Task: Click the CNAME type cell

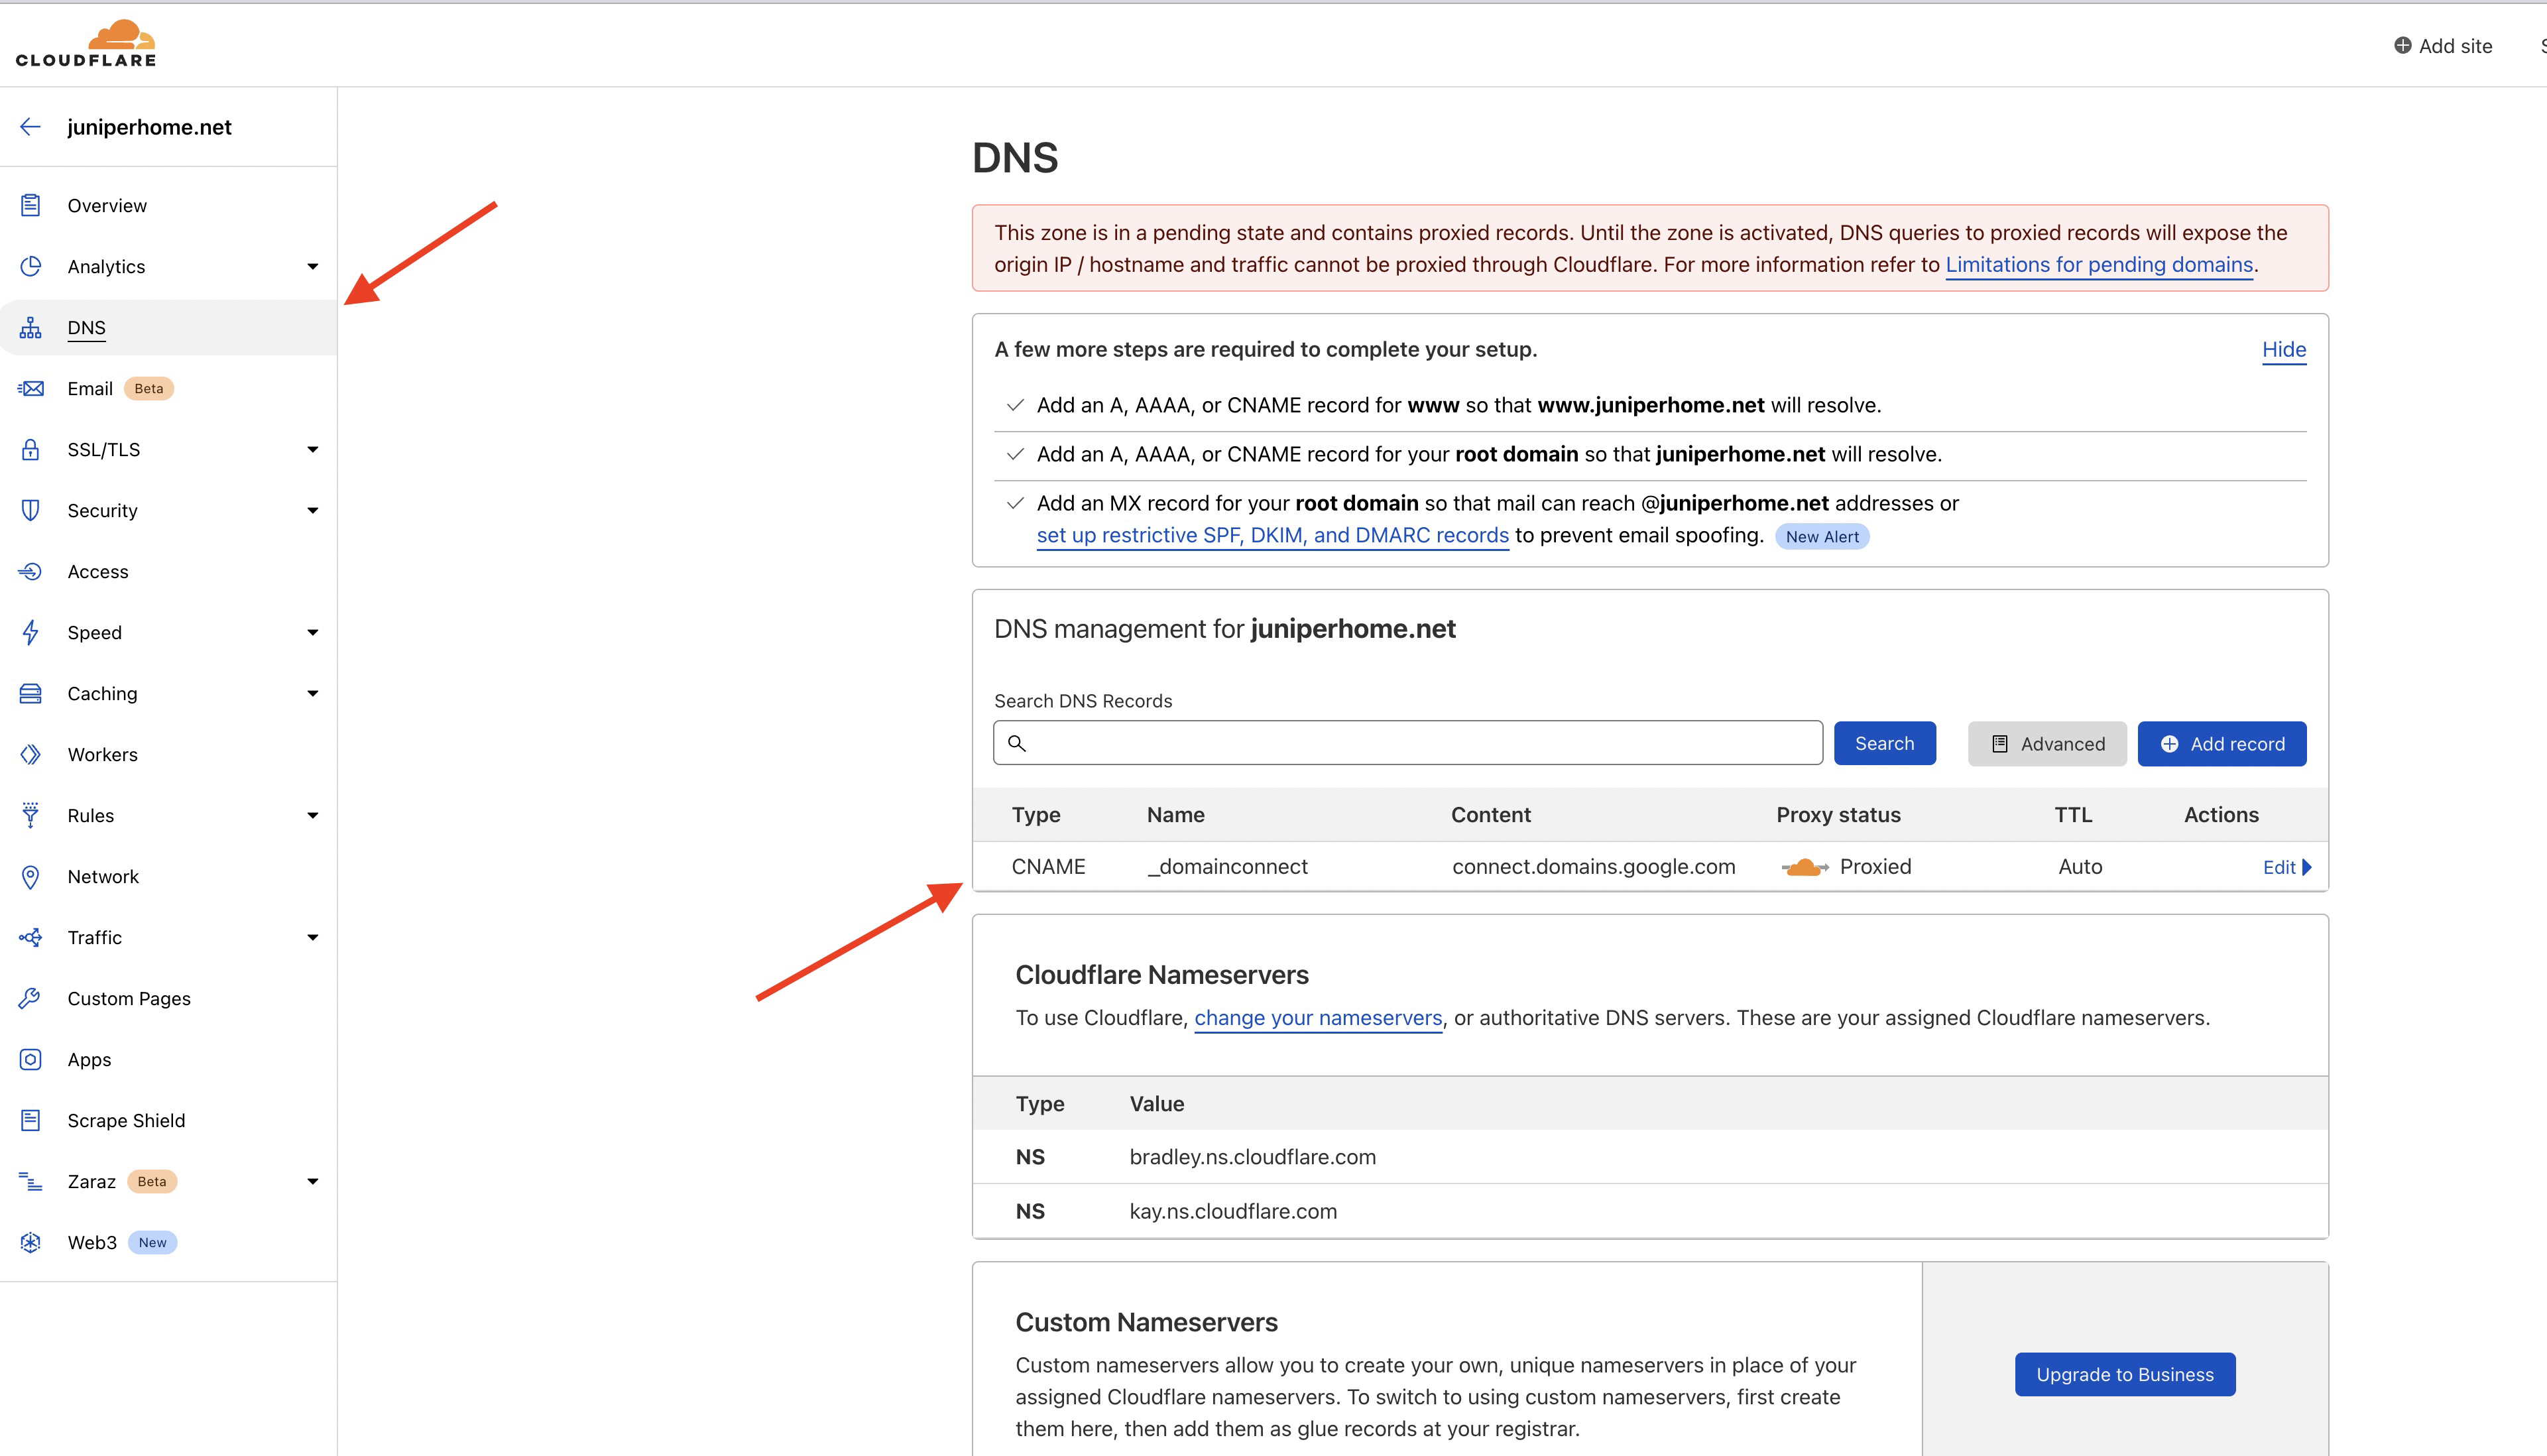Action: pyautogui.click(x=1049, y=866)
